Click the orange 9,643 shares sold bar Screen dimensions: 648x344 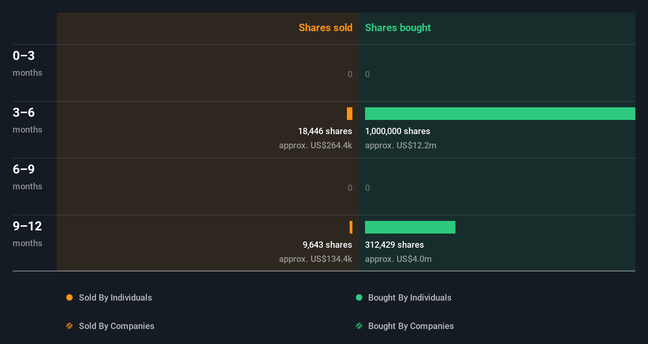pyautogui.click(x=351, y=227)
